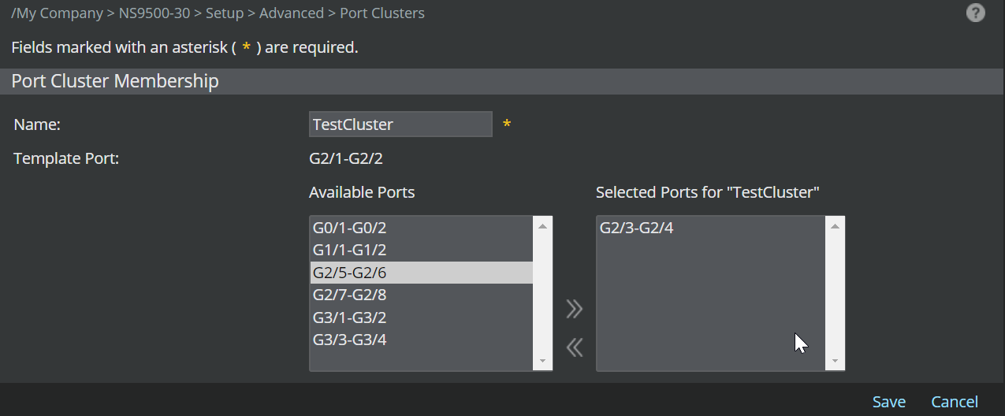1005x416 pixels.
Task: Click the Name input field containing TestCluster
Action: (x=400, y=124)
